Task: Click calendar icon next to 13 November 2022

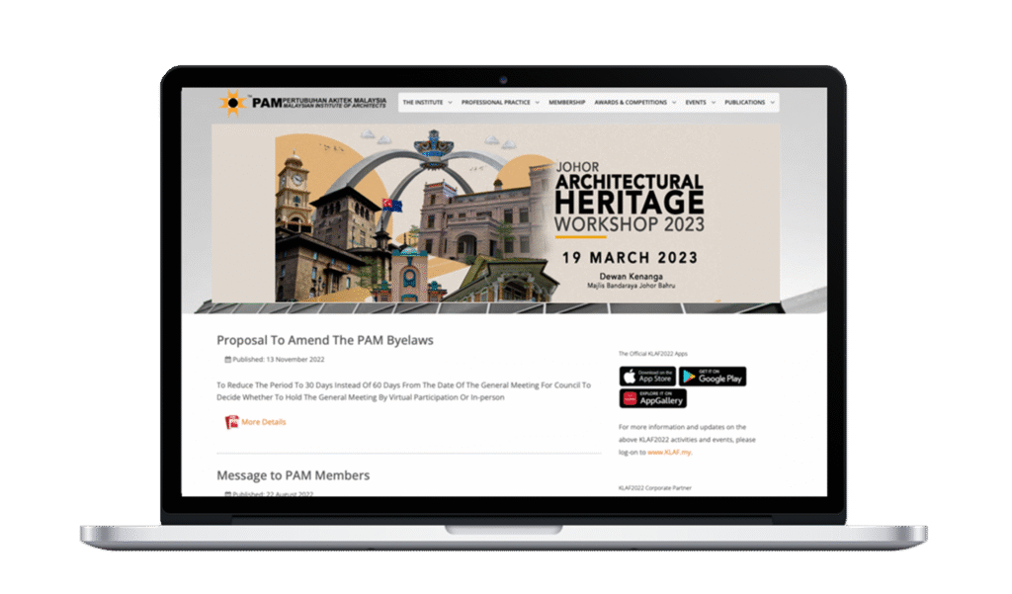Action: click(x=228, y=360)
